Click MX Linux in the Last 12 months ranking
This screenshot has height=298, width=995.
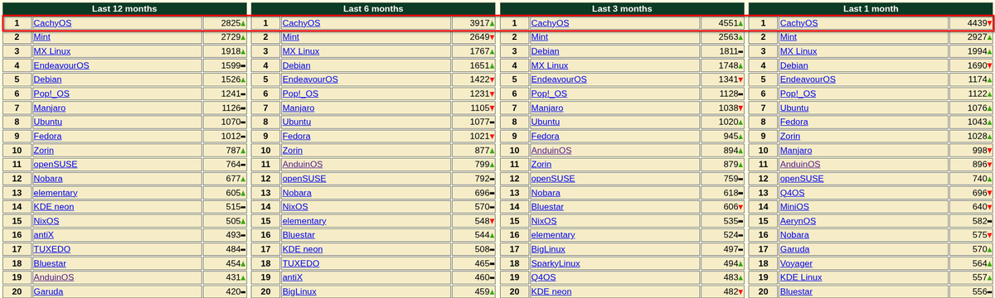[x=51, y=51]
